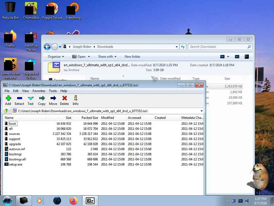Select the Peggle Deluxe desktop icon
The width and height of the screenshot is (274, 206).
point(52,10)
